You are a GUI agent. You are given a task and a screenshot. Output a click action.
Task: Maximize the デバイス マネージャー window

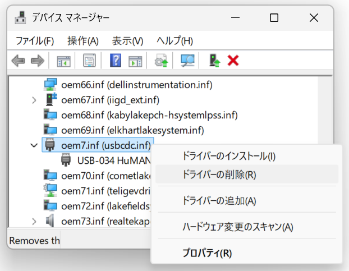274,17
